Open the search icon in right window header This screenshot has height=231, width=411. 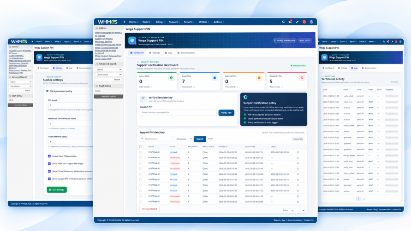pos(384,41)
